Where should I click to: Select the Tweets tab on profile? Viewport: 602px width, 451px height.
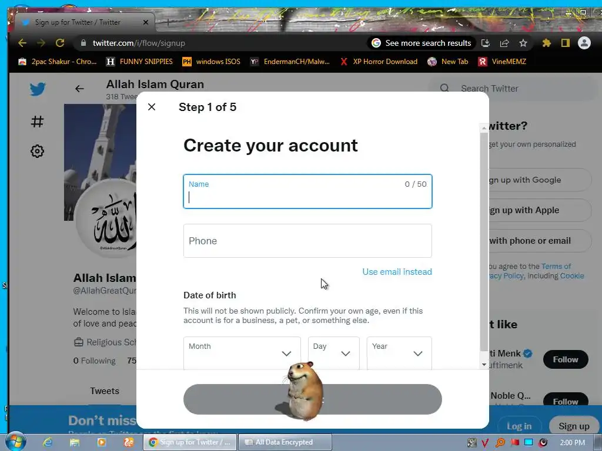[x=105, y=391]
